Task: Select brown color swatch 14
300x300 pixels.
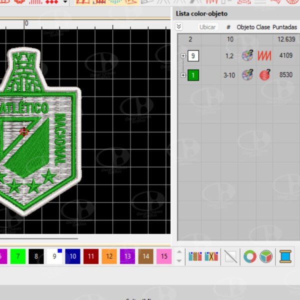Action: click(x=146, y=256)
